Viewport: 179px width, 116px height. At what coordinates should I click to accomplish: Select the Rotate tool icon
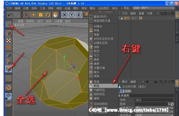pos(48,15)
